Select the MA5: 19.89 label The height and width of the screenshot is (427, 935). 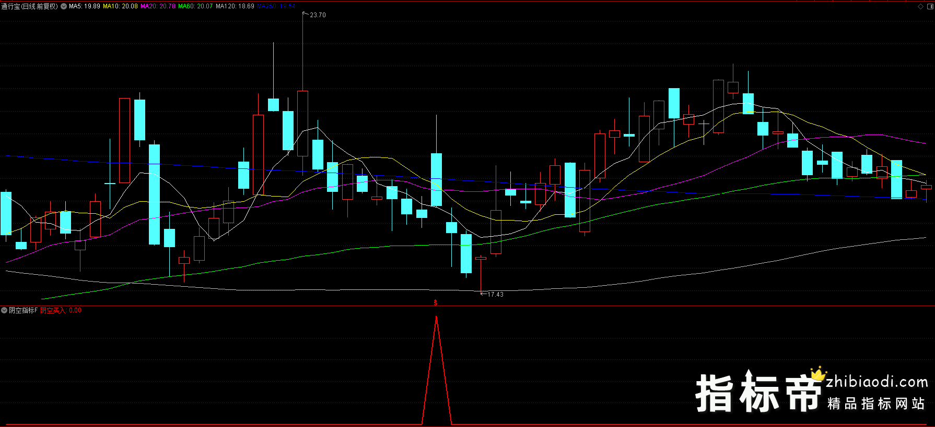tap(84, 6)
